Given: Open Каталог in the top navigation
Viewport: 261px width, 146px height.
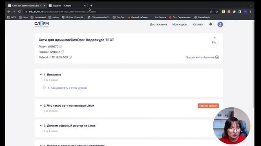Looking at the screenshot, I should [198, 24].
